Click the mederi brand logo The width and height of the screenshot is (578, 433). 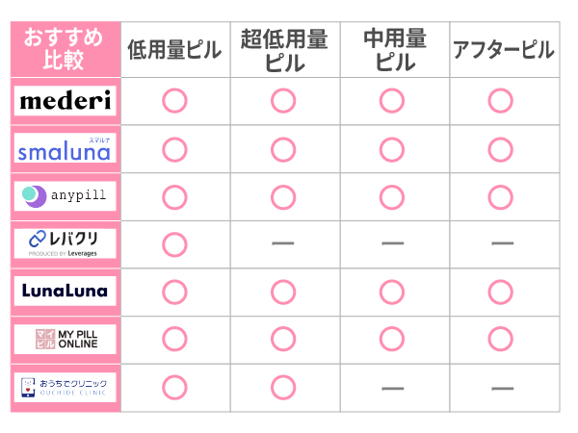66,100
